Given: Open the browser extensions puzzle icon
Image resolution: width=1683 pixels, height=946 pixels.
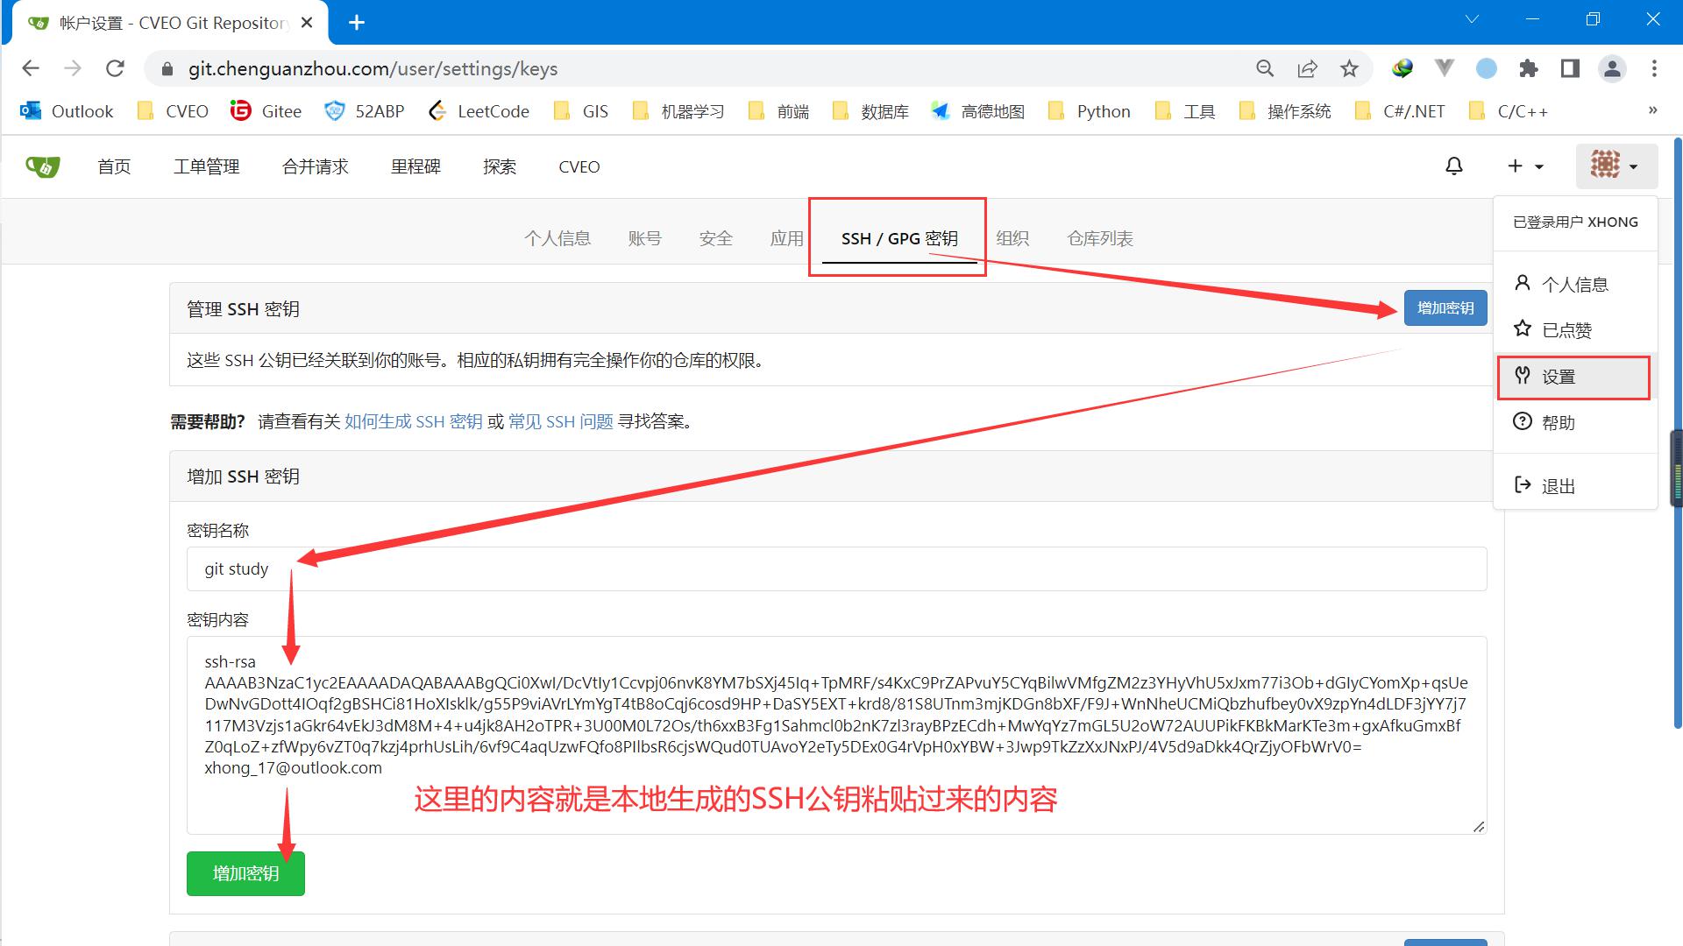Looking at the screenshot, I should coord(1529,68).
